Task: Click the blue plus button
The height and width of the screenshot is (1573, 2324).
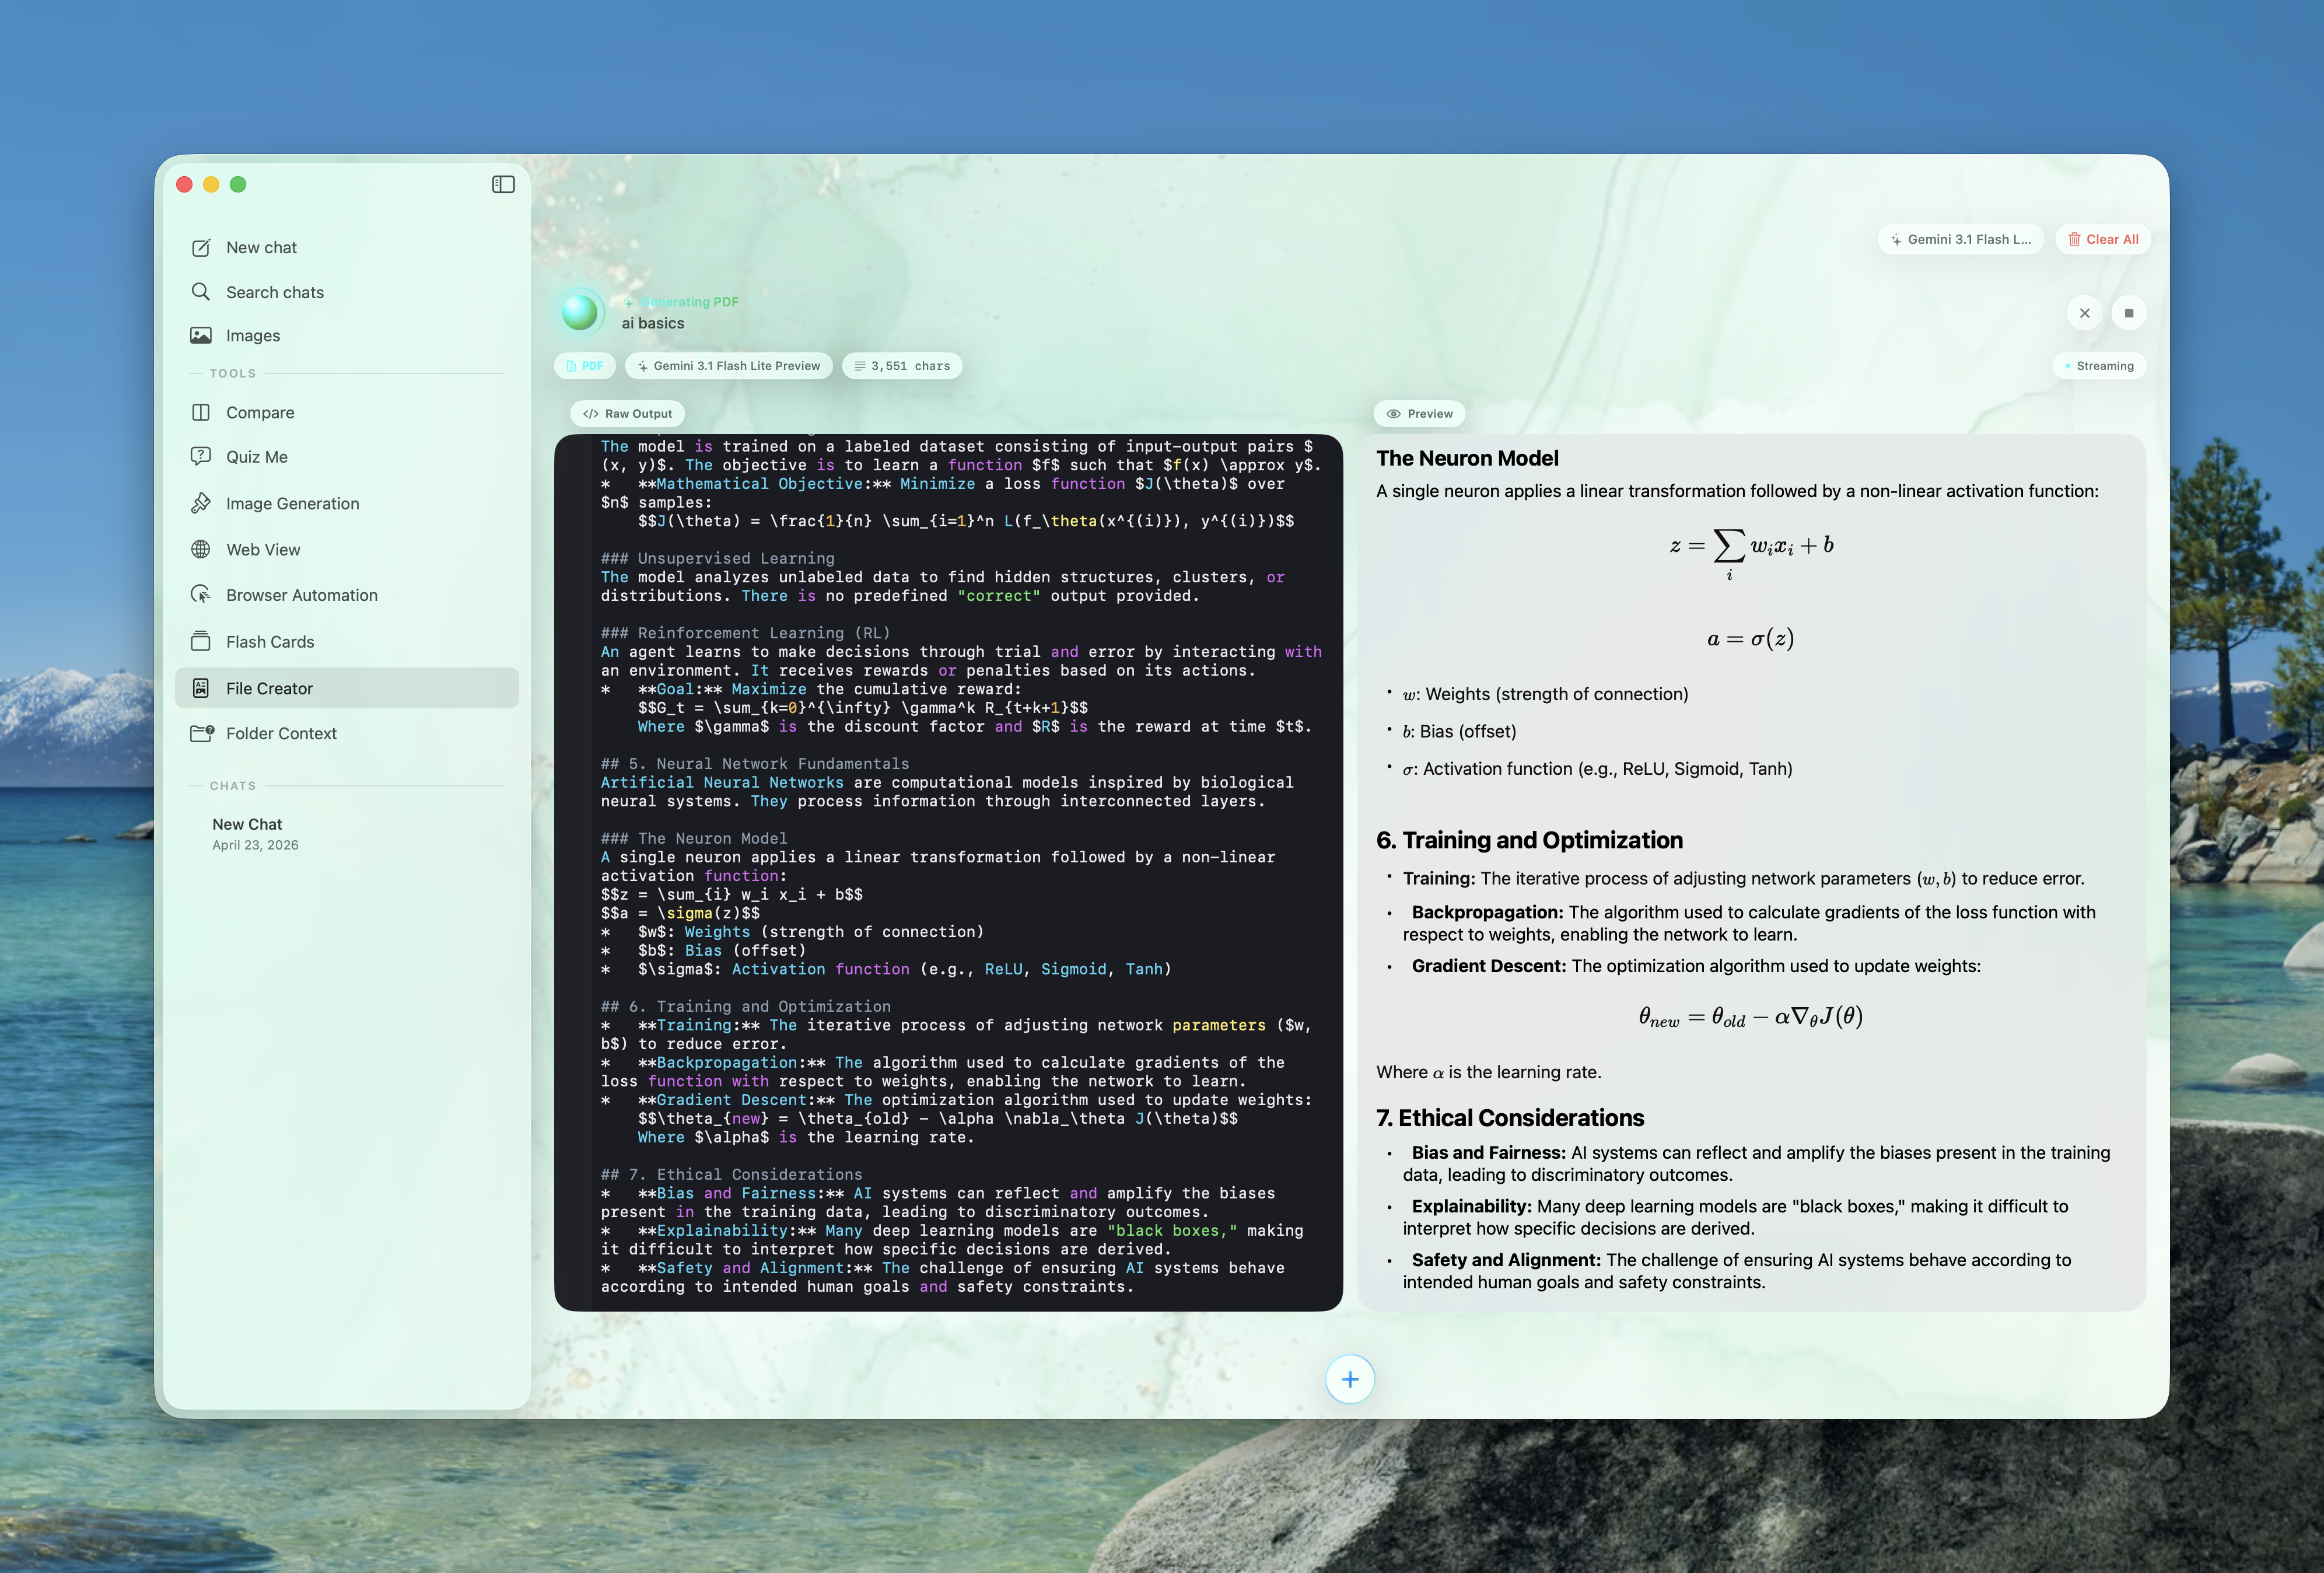Action: pyautogui.click(x=1350, y=1379)
